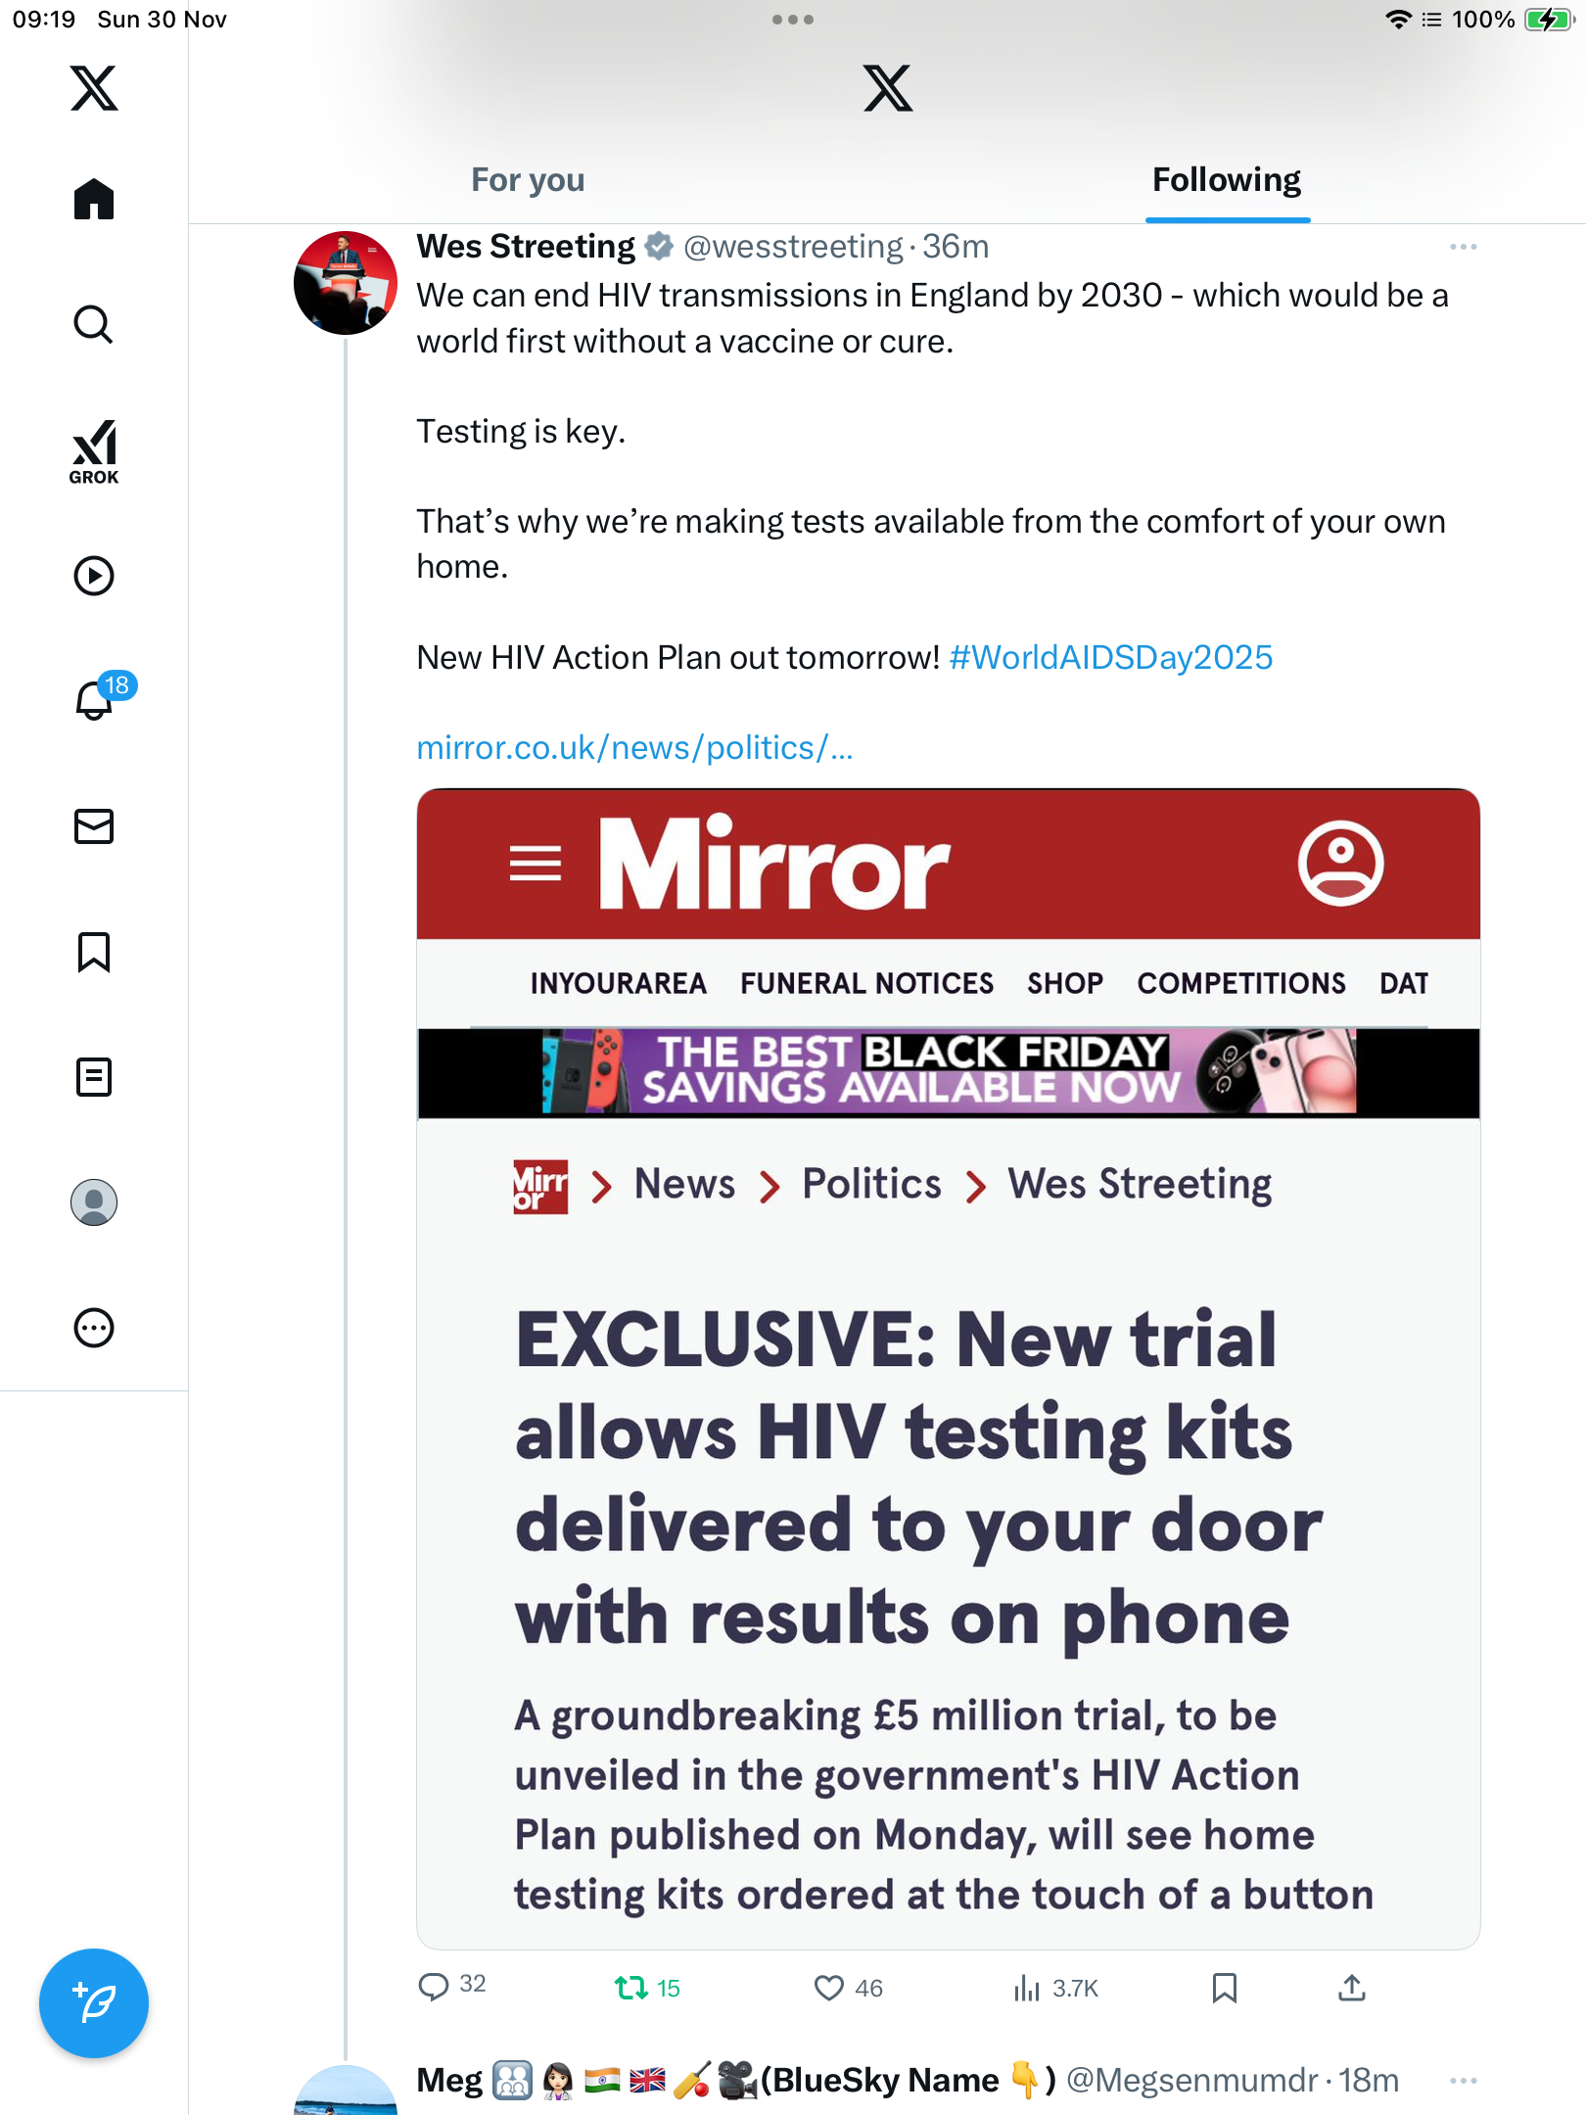Viewport: 1586px width, 2115px height.
Task: Open more options for Wes Streeting's post
Action: click(x=1463, y=247)
